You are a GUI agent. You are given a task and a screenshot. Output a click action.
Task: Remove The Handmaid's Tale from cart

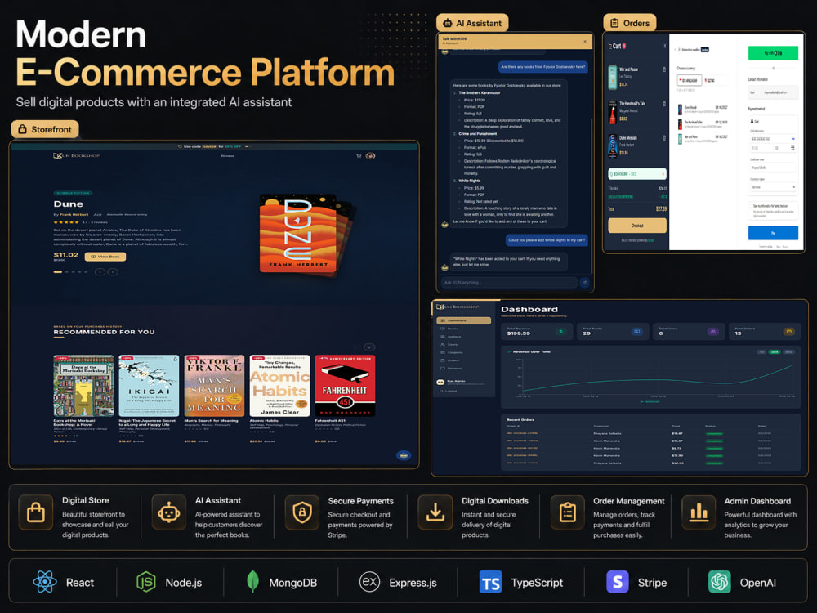point(664,104)
